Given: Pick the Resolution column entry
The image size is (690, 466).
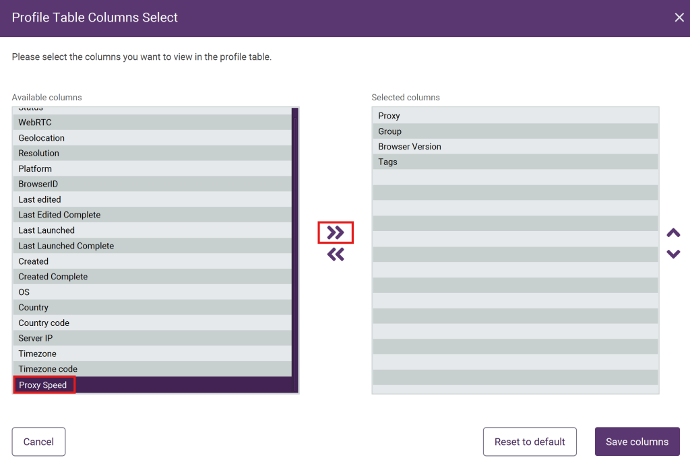Looking at the screenshot, I should point(39,154).
